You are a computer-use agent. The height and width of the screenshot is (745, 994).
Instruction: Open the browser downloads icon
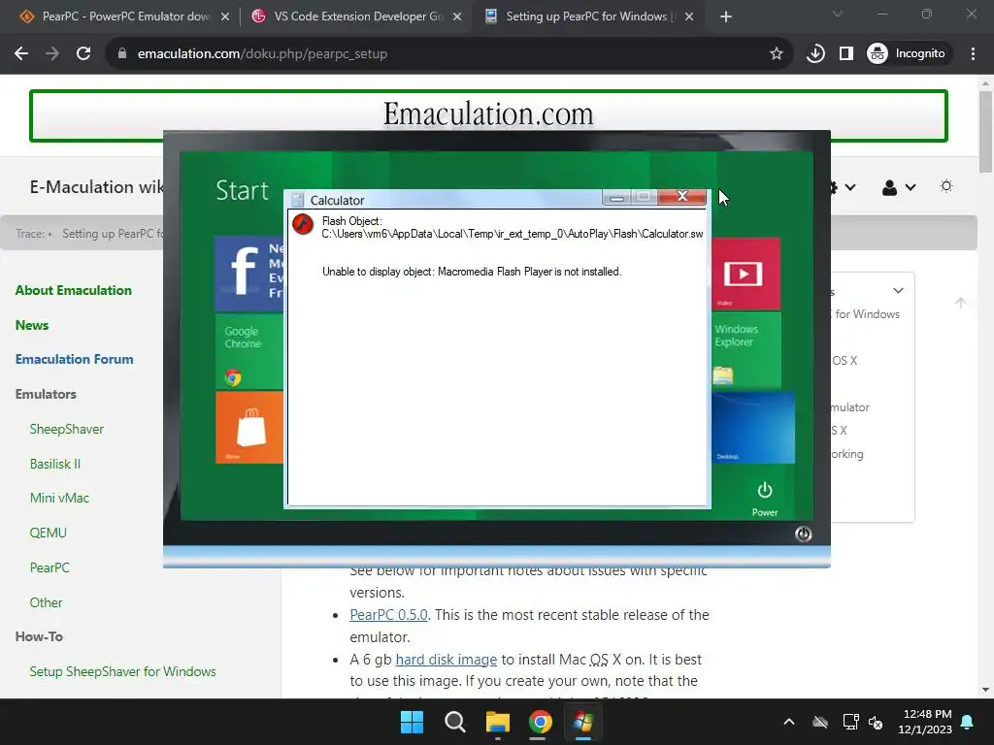pyautogui.click(x=815, y=54)
